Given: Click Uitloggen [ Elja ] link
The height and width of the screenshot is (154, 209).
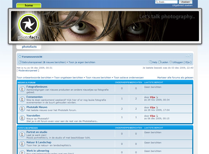Looking at the screenshot, I should click(x=182, y=62).
